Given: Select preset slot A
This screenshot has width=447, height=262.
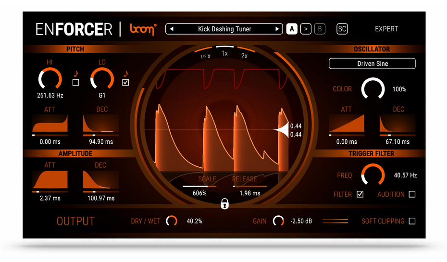Looking at the screenshot, I should click(x=292, y=29).
